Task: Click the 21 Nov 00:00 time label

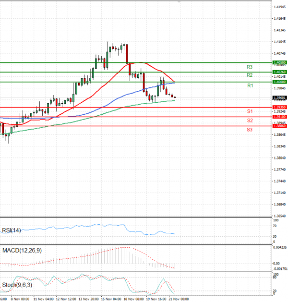Action: (179, 299)
